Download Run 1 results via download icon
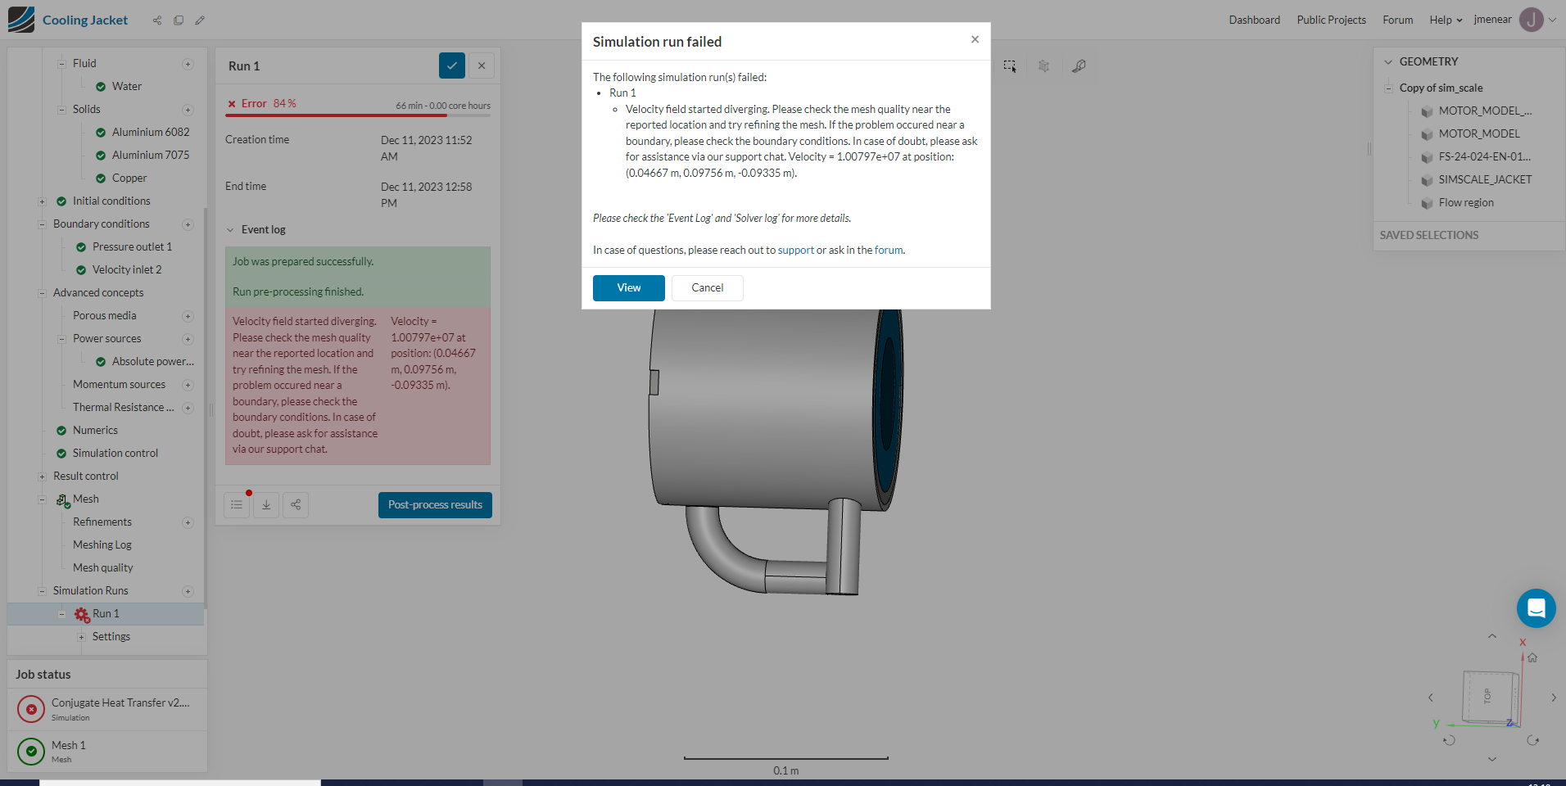 (x=266, y=505)
